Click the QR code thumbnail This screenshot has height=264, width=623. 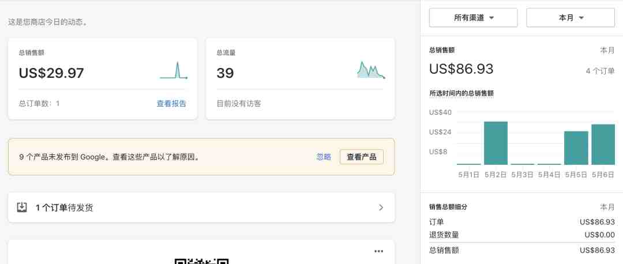(x=201, y=261)
